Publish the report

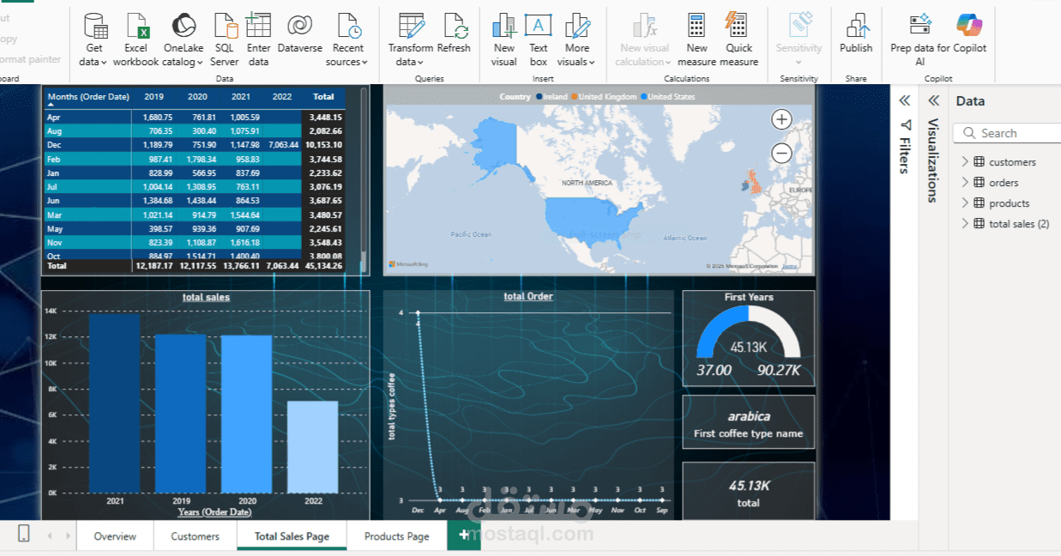[856, 33]
